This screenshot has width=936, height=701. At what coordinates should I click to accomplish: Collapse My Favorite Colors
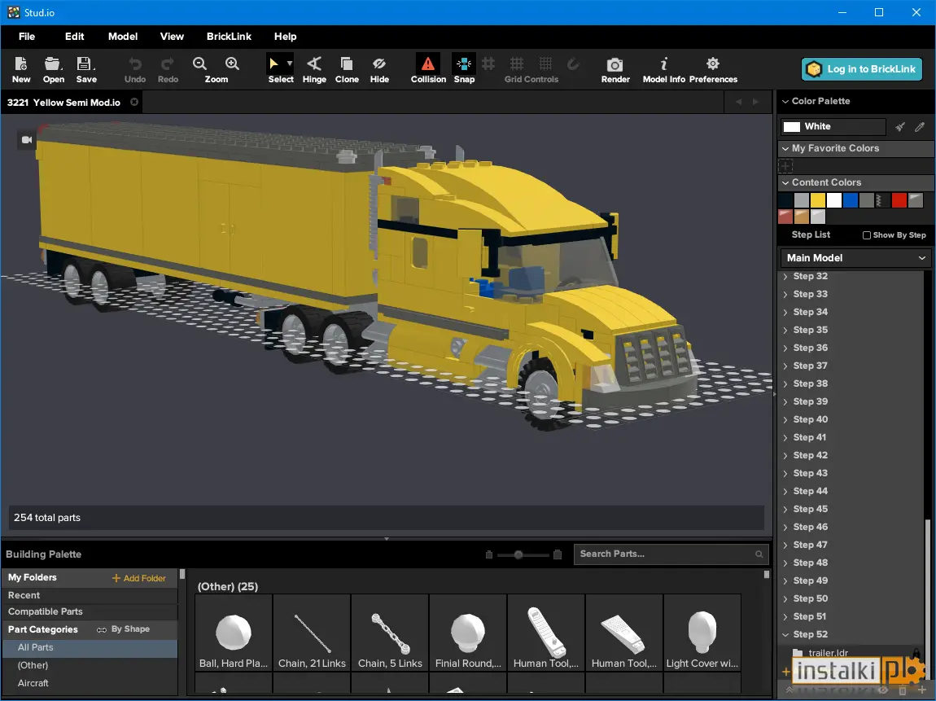pos(785,148)
